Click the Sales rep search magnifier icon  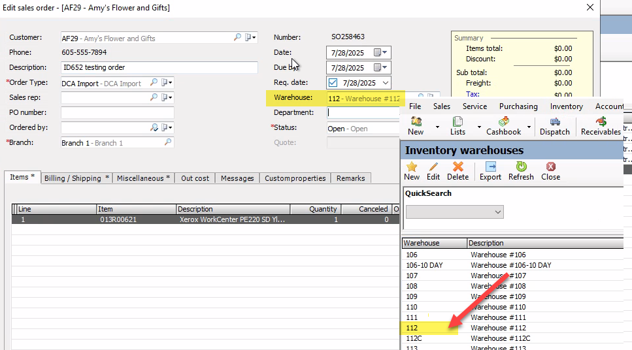tap(154, 97)
